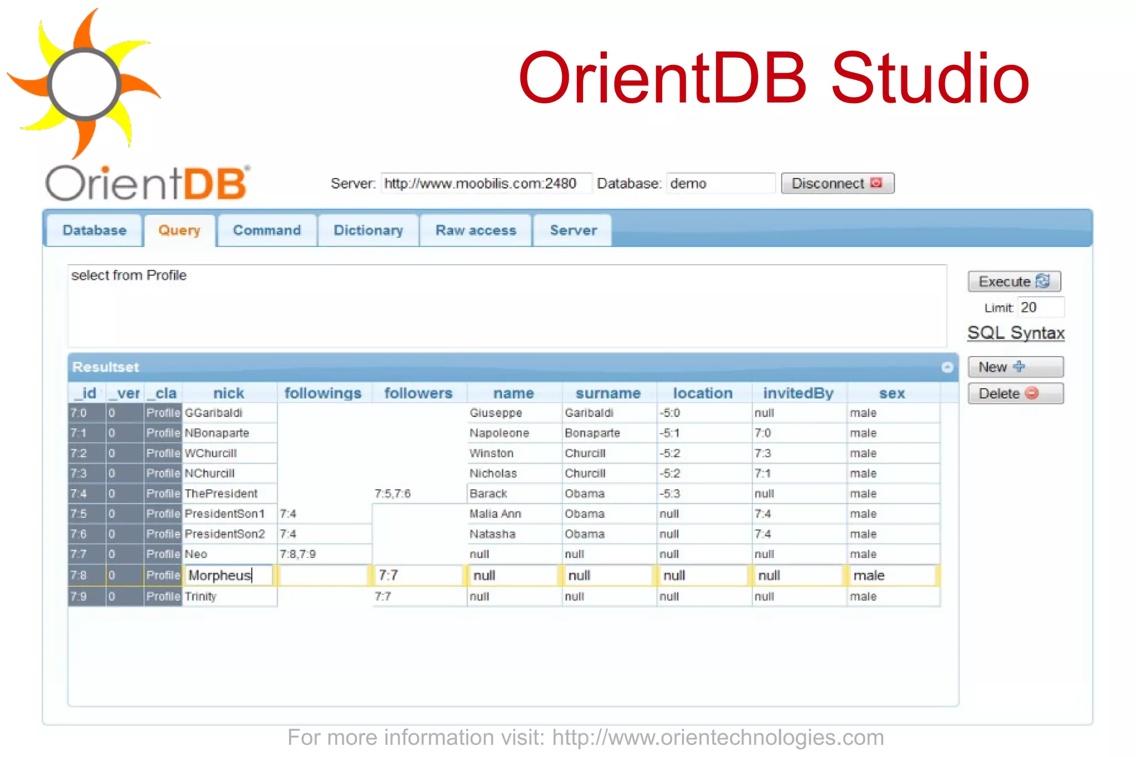Edit the sex field of Morpheus row
Image resolution: width=1136 pixels, height=757 pixels.
892,575
